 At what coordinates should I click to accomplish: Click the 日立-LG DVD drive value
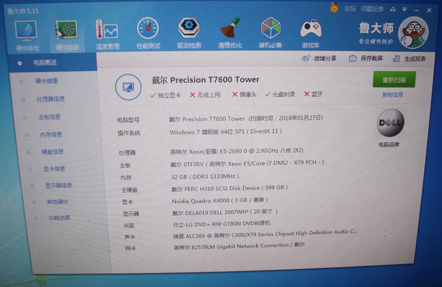click(x=221, y=224)
